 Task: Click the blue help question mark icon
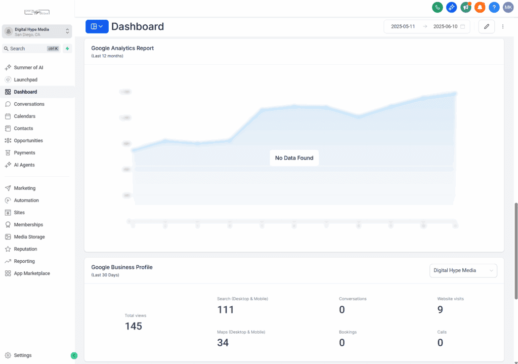(x=494, y=7)
